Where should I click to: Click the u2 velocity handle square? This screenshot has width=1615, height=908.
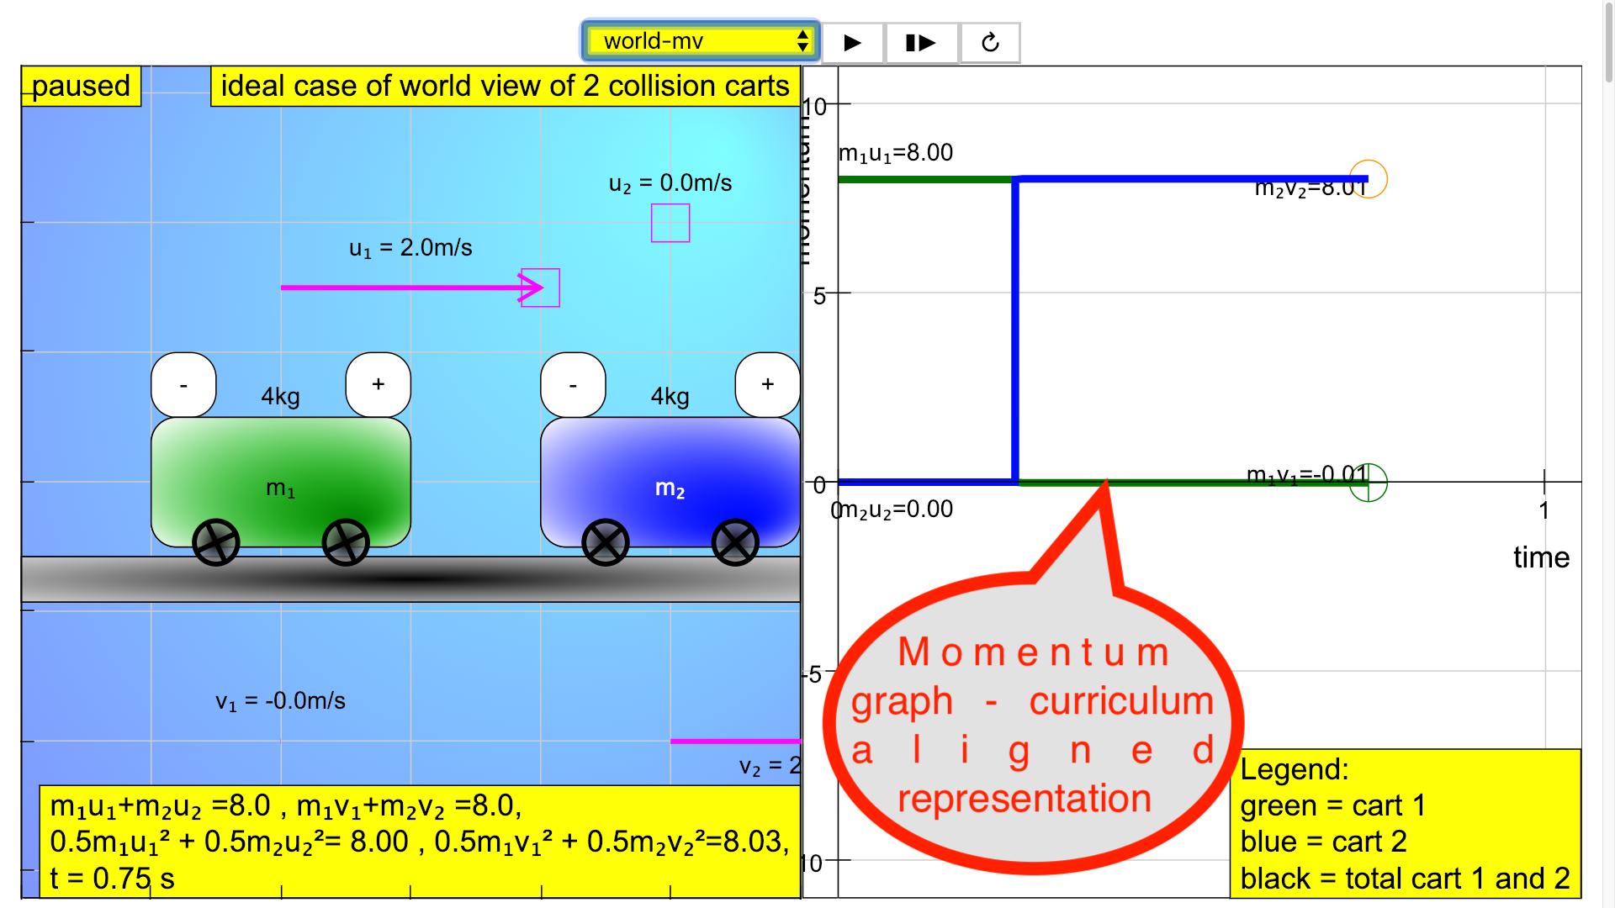[x=670, y=223]
